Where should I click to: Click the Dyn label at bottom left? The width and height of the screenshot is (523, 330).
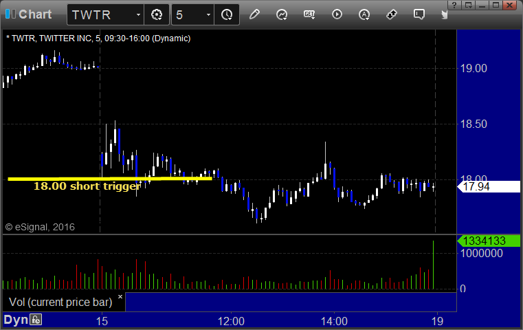click(16, 320)
